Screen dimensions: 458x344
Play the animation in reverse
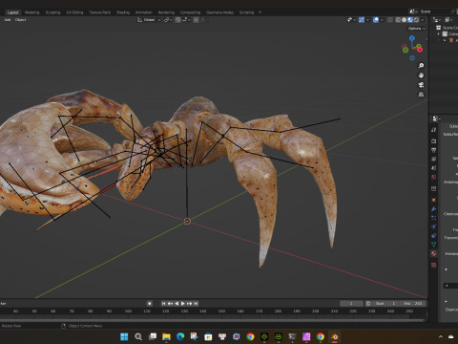pyautogui.click(x=177, y=304)
